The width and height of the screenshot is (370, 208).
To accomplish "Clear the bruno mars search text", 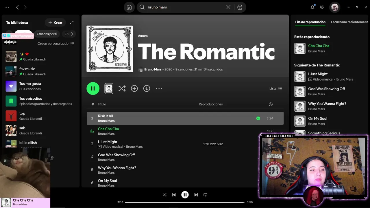I will coord(228,7).
